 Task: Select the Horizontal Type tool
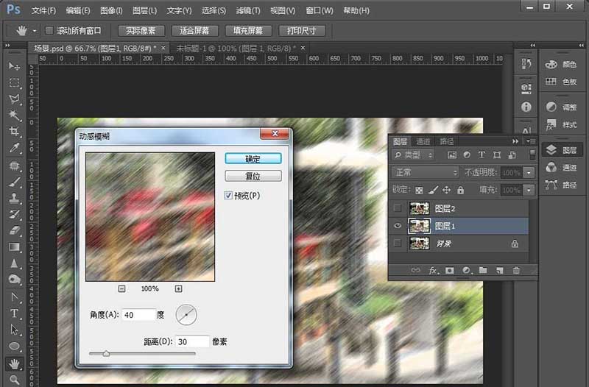[14, 313]
